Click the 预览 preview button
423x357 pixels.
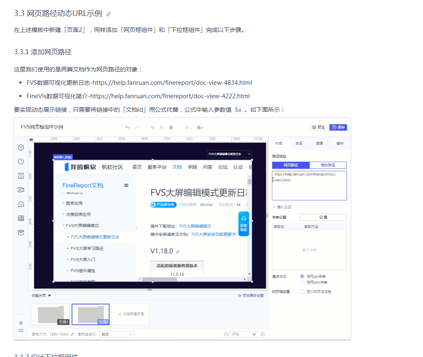coord(318,127)
